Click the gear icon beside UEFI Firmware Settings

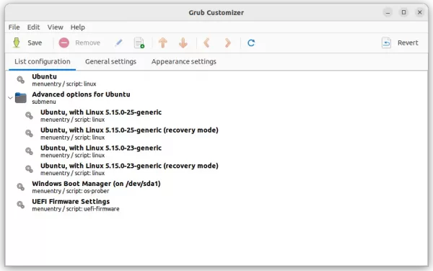point(21,205)
